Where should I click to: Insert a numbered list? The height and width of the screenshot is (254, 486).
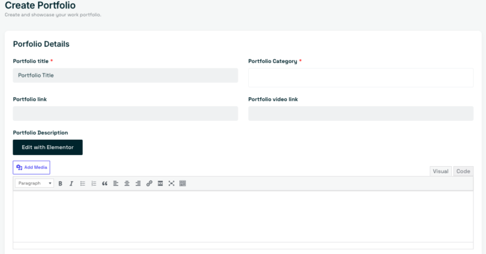coord(94,183)
